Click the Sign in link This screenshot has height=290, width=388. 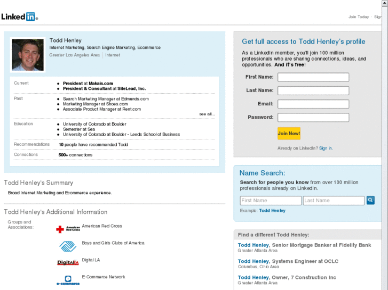326,148
